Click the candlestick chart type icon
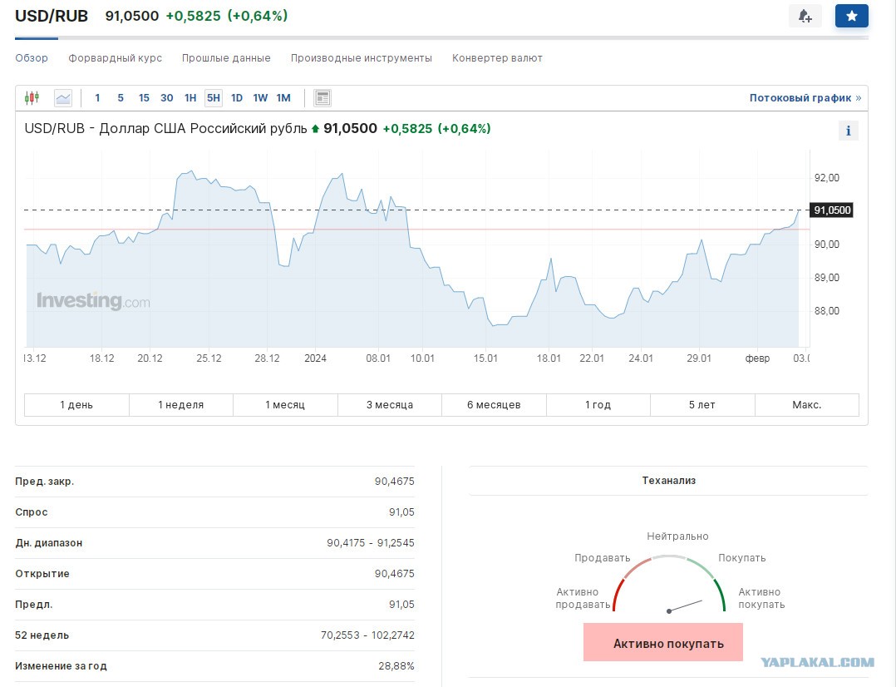896x687 pixels. tap(32, 98)
